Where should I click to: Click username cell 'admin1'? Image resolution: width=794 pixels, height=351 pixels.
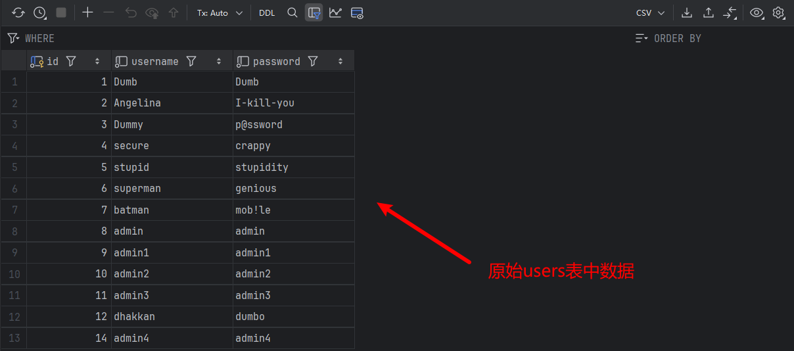(172, 252)
